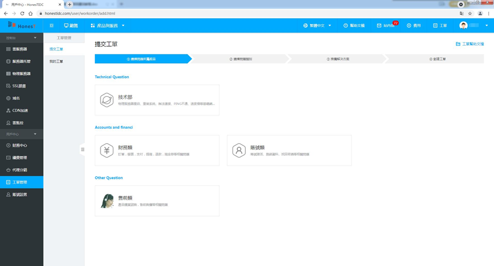Choose 財務類 finance category card
494x266 pixels.
point(157,151)
